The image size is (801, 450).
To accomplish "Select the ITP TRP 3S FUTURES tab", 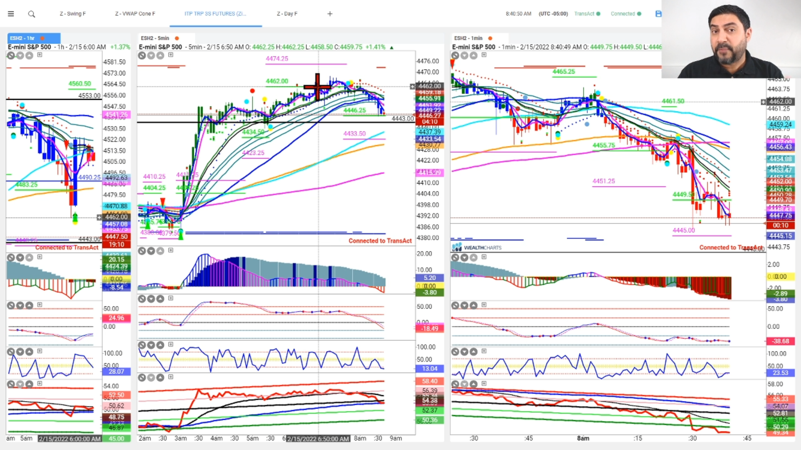I will 215,14.
